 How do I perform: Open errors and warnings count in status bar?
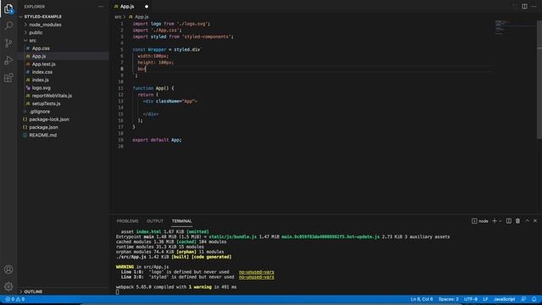click(14, 299)
